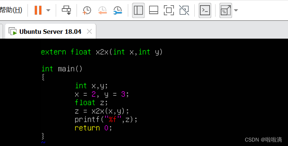The height and width of the screenshot is (146, 288).
Task: Click the 'int main()' line
Action: [x=62, y=69]
